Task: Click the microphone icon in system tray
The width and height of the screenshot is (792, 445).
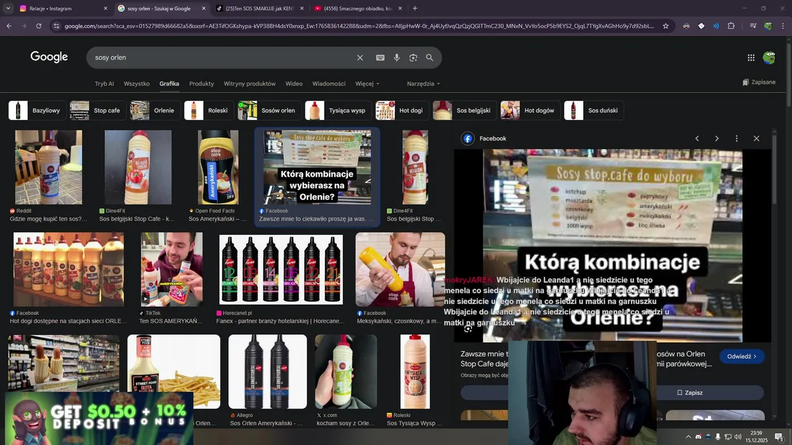Action: coord(718,437)
